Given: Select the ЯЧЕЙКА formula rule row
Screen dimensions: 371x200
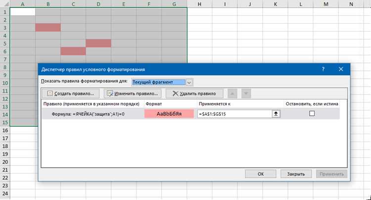Looking at the screenshot, I should (x=191, y=114).
